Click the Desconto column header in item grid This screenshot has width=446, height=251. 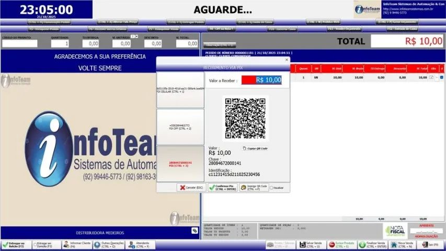click(396, 69)
